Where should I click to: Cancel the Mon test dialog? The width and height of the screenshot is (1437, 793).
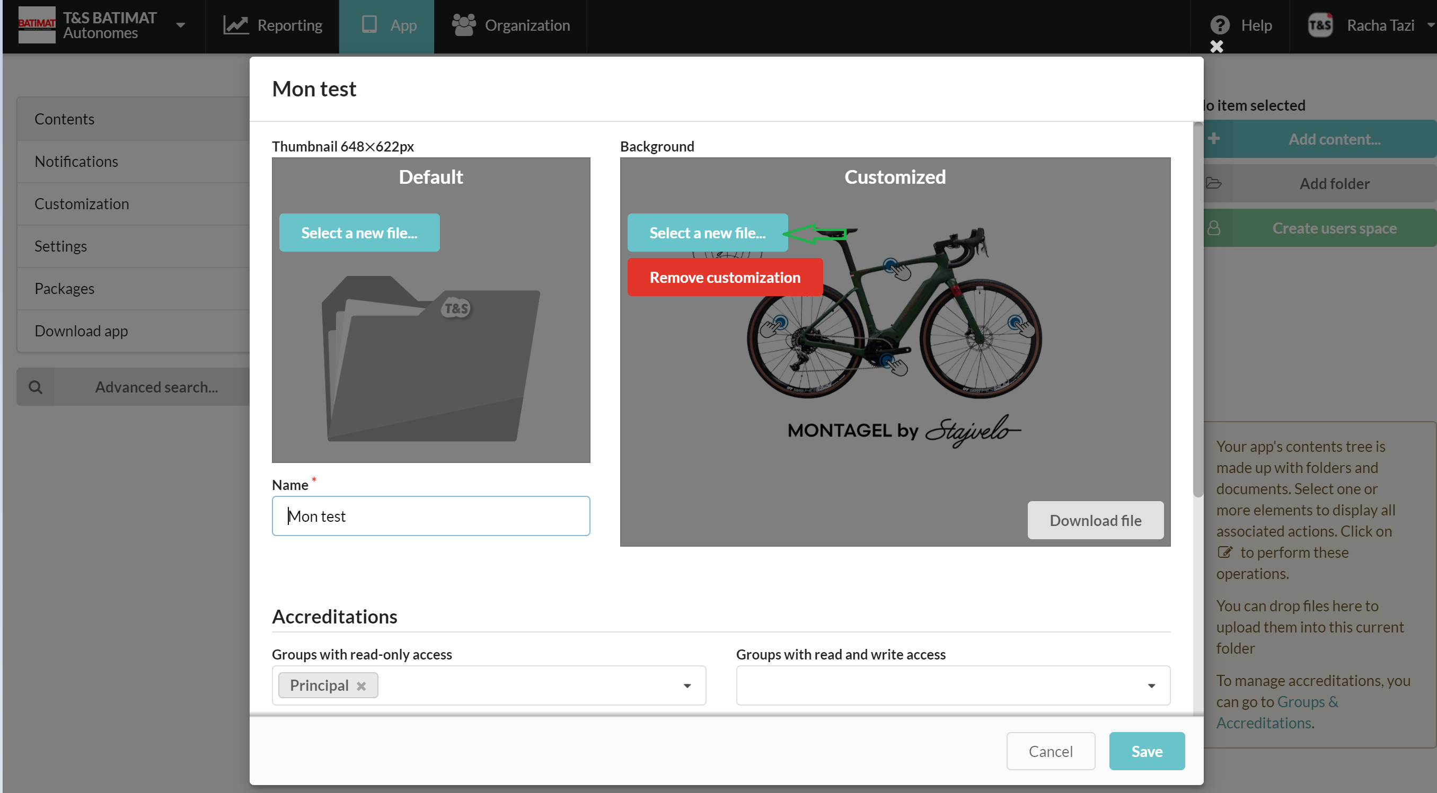click(1051, 751)
